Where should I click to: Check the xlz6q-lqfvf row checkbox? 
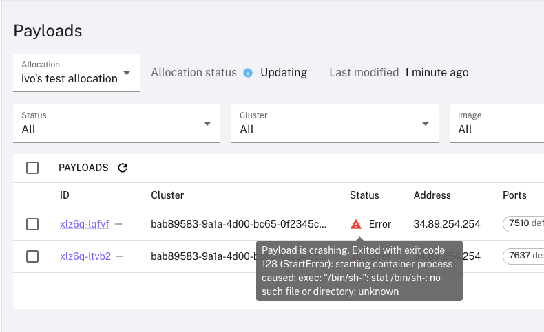[32, 224]
